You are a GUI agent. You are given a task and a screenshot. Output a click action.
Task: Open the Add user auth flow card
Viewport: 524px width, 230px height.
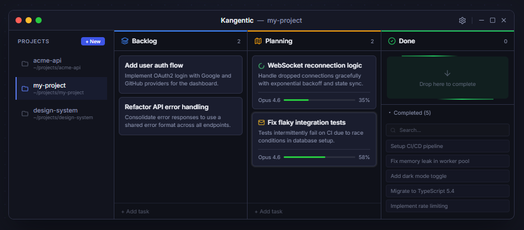click(x=180, y=74)
